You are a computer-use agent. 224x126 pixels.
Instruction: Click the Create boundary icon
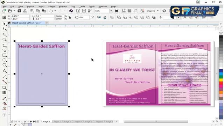pyautogui.click(x=154, y=17)
